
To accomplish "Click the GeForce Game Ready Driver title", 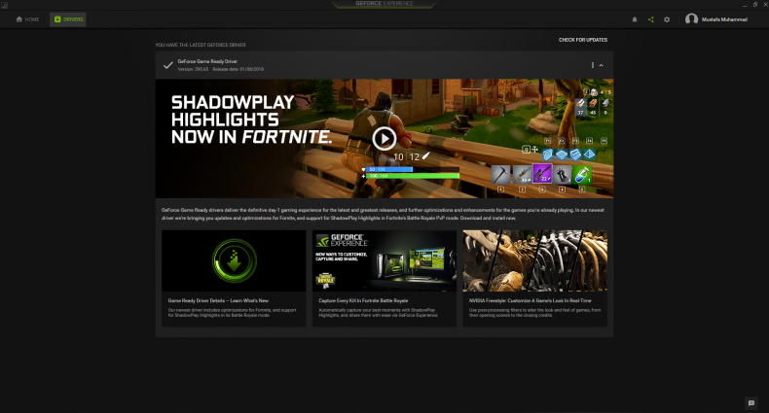I will click(x=207, y=61).
